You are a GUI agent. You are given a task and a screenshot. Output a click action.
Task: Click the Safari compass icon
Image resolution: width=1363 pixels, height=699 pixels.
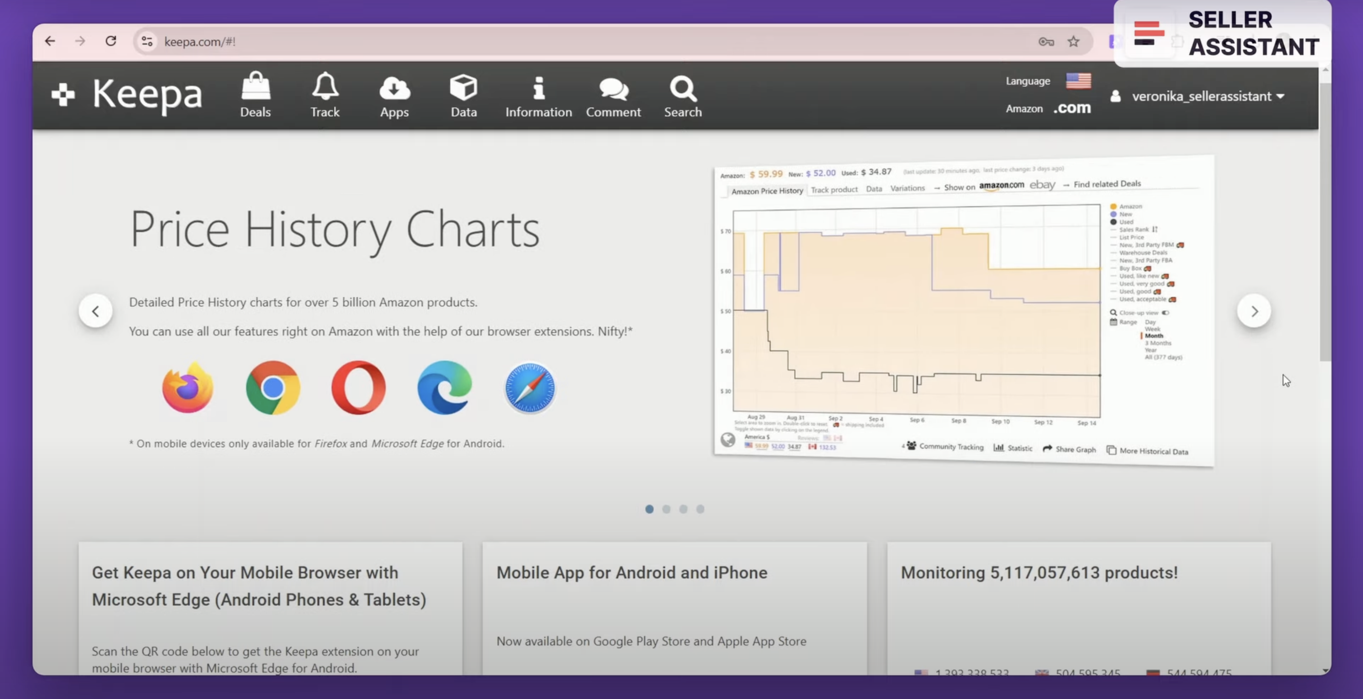tap(530, 388)
